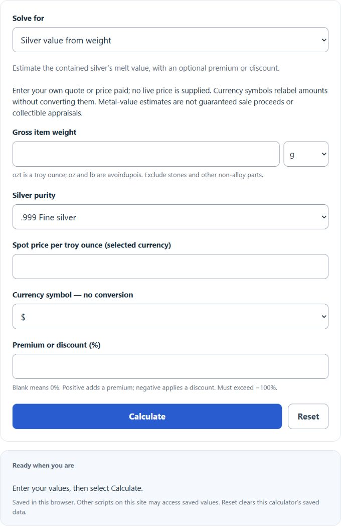Screen dimensions: 341x527
Task: Open the Solve for dropdown
Action: pos(170,40)
